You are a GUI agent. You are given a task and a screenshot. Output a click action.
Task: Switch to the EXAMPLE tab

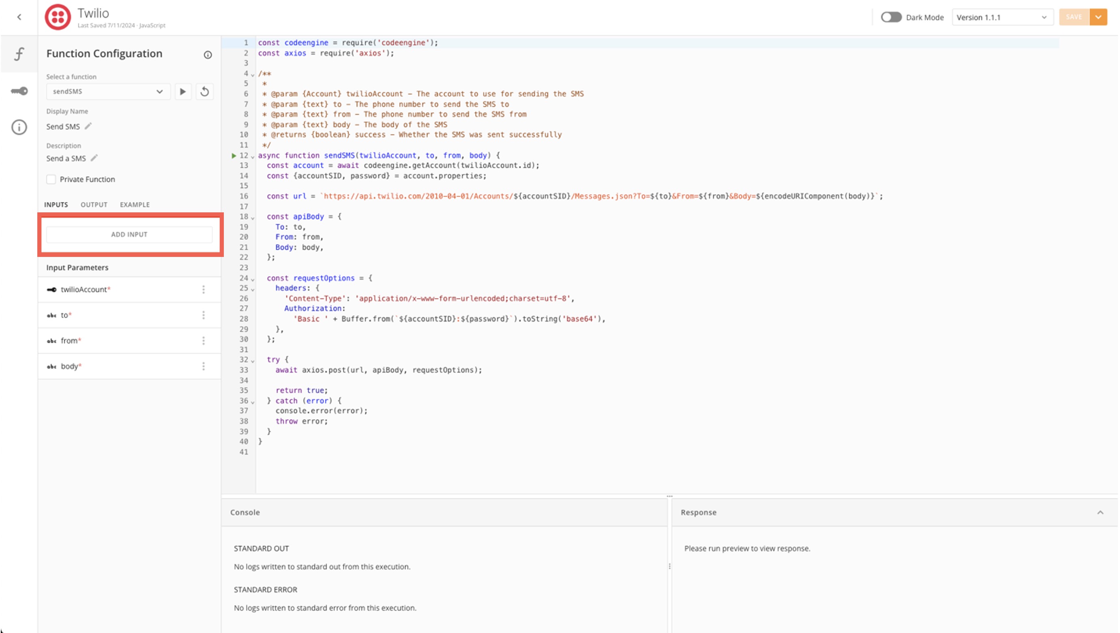click(134, 204)
